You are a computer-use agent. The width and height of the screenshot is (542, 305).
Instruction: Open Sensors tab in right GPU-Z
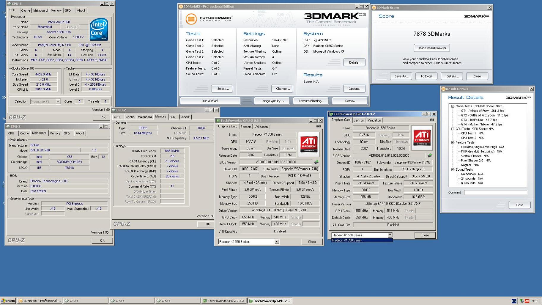click(359, 120)
